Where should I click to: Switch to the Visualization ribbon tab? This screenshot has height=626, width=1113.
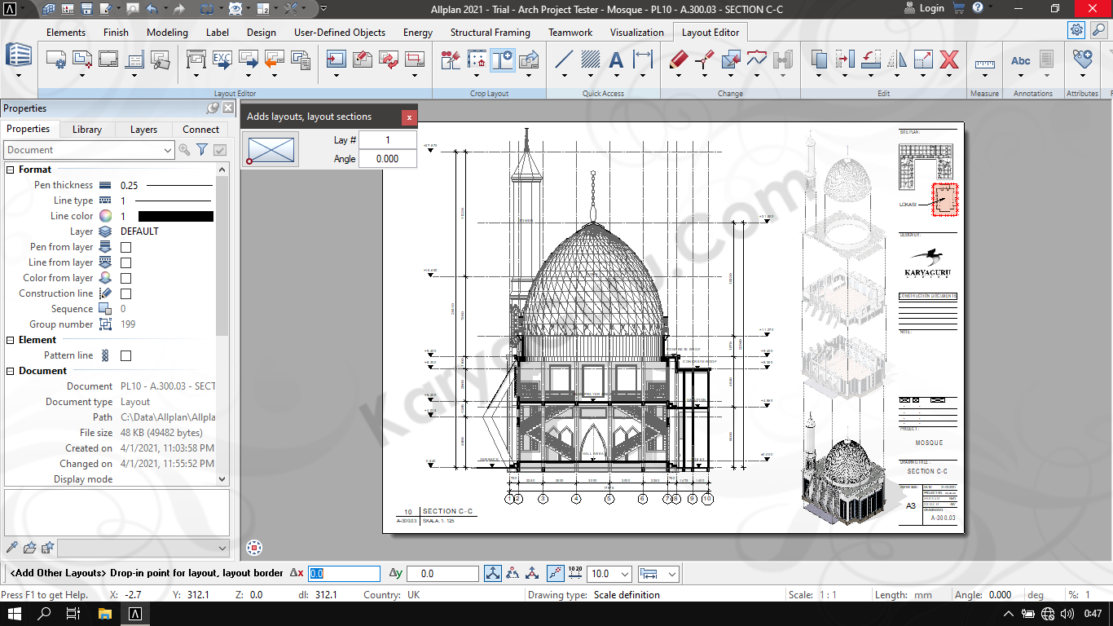point(636,33)
